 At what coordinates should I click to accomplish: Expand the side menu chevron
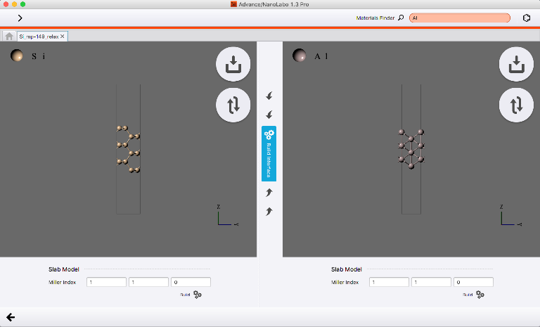point(20,18)
